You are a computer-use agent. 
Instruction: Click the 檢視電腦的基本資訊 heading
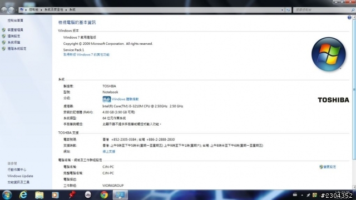click(77, 22)
